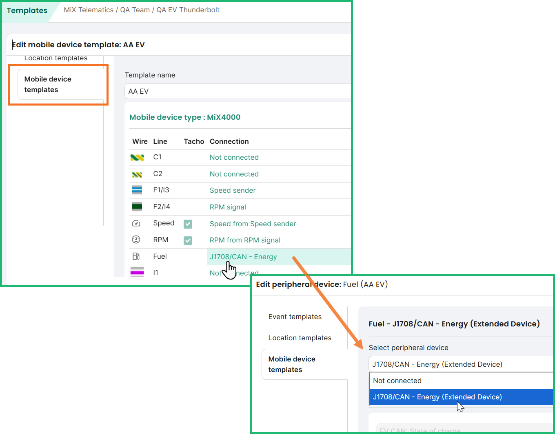
Task: Open Speed from Speed sender link
Action: (253, 224)
